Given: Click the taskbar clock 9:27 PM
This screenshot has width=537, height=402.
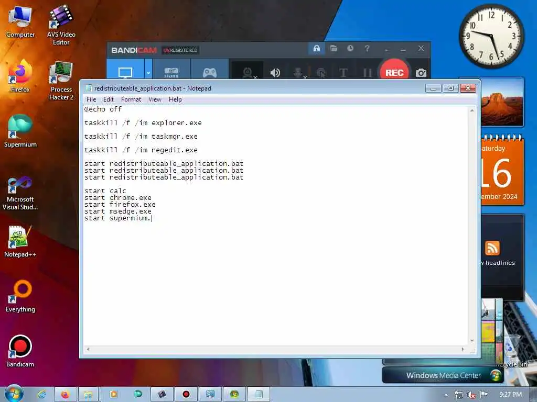Looking at the screenshot, I should 510,395.
